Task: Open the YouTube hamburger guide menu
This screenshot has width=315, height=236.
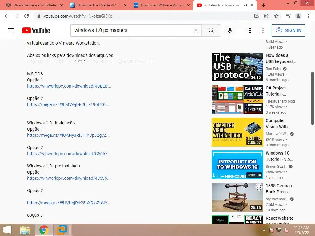Action: click(11, 30)
